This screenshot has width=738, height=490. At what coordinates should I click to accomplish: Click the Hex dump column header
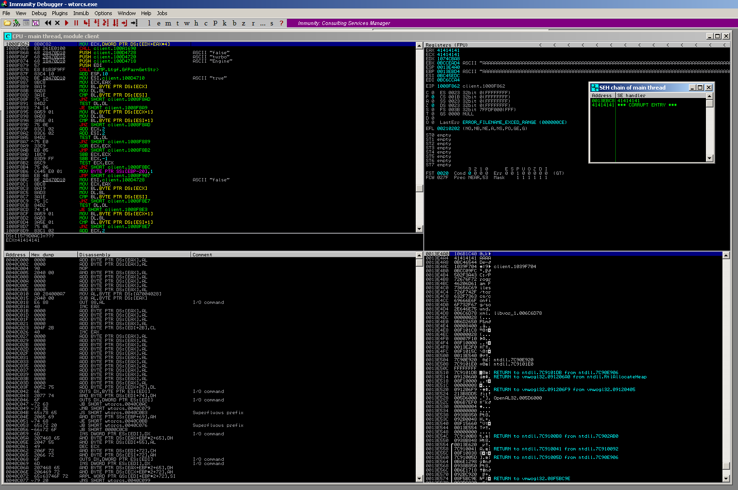(x=53, y=255)
